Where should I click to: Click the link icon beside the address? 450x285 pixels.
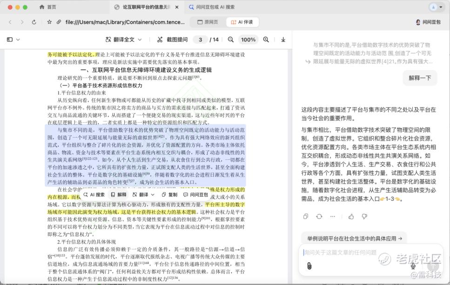click(x=59, y=22)
